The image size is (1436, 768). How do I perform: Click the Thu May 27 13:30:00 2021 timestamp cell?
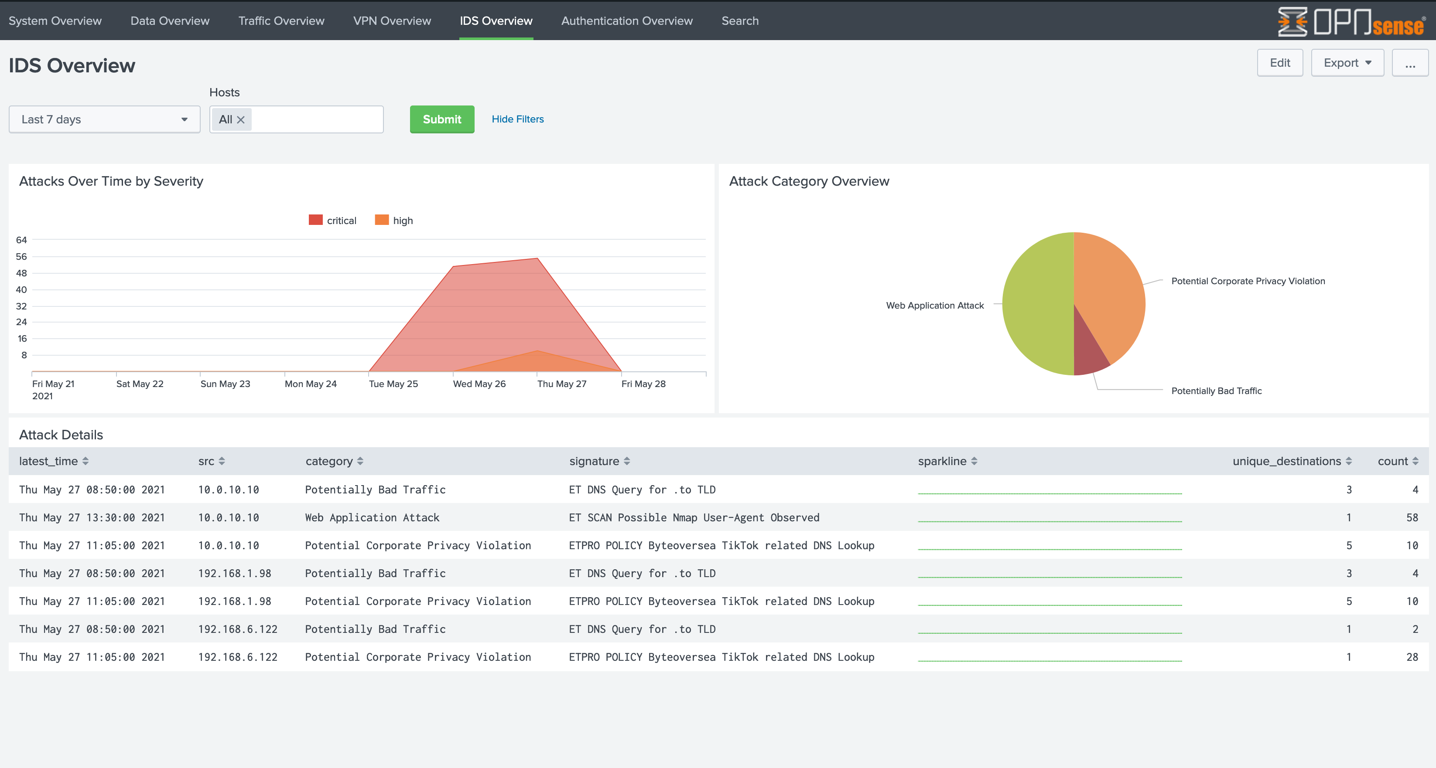[x=92, y=517]
